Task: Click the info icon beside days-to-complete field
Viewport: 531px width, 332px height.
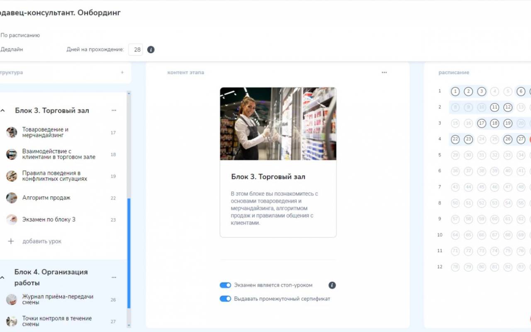Action: 151,50
